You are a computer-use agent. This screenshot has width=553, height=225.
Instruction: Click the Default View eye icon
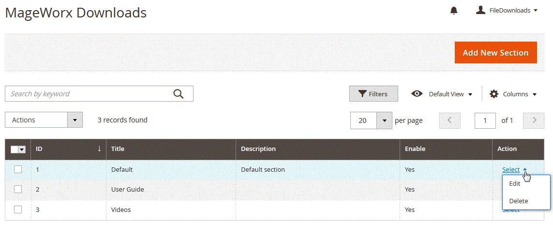point(417,94)
